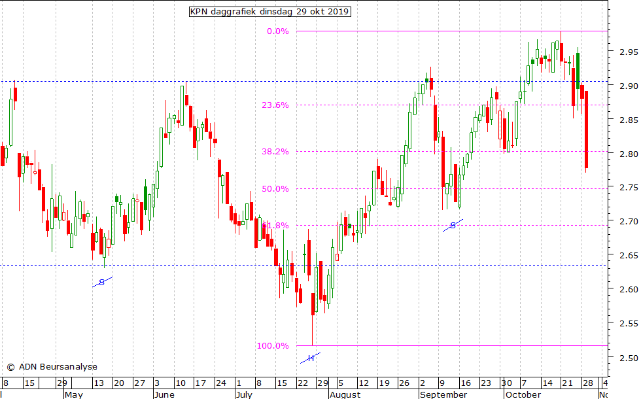Click the 2.60 price axis label
Screen dimensions: 641x399
(629, 289)
